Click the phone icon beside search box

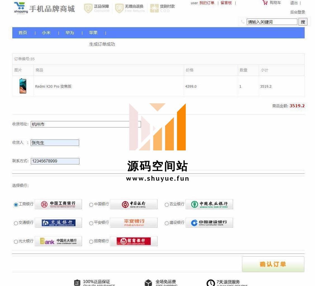pyautogui.click(x=243, y=22)
